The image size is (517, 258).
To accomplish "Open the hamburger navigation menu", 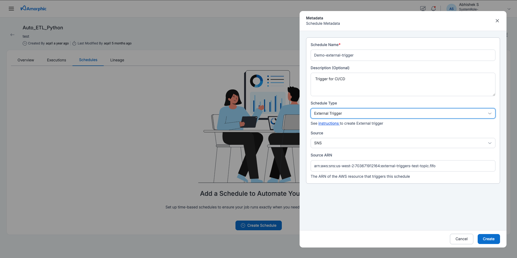I will pos(11,9).
